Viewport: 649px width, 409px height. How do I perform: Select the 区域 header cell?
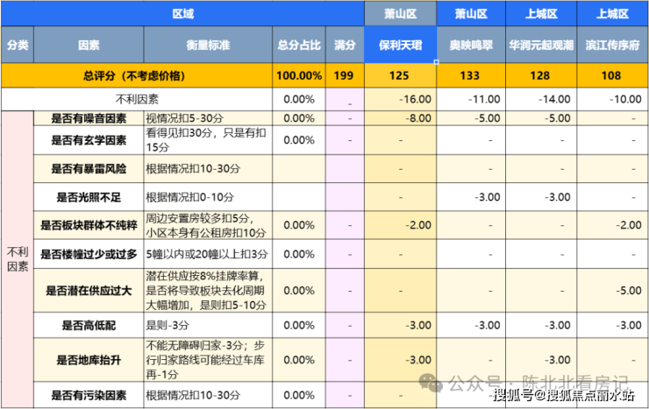[182, 14]
